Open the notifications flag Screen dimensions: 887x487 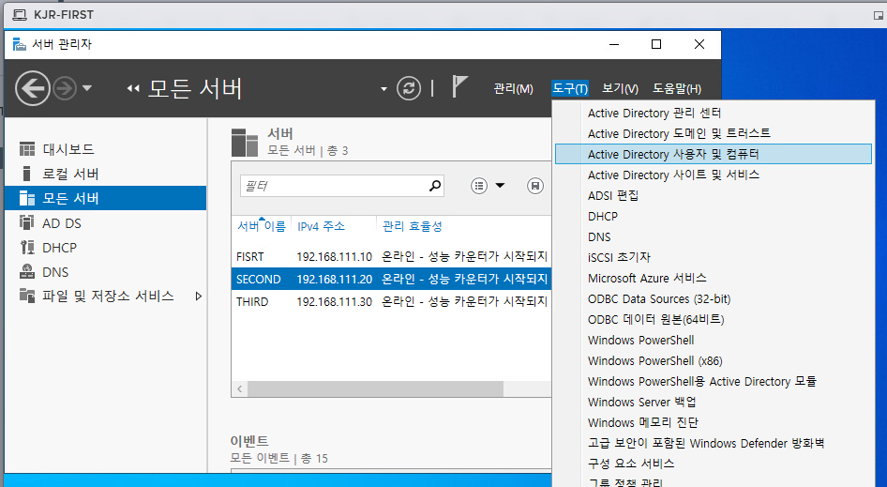tap(459, 87)
